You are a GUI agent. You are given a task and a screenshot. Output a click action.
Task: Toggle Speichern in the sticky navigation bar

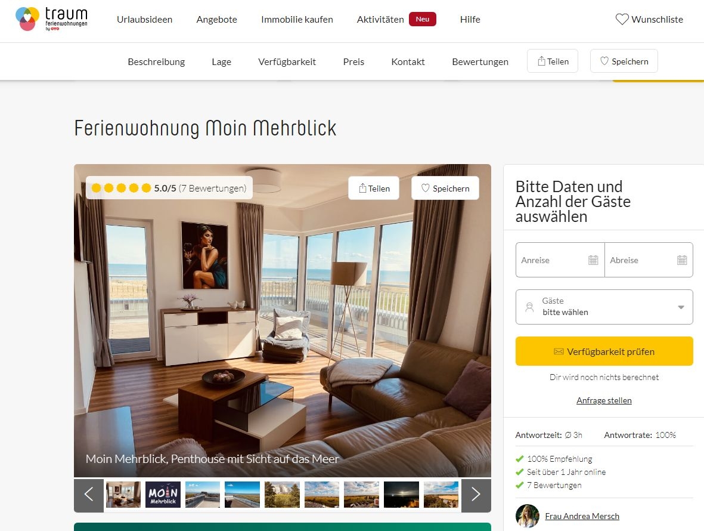624,61
